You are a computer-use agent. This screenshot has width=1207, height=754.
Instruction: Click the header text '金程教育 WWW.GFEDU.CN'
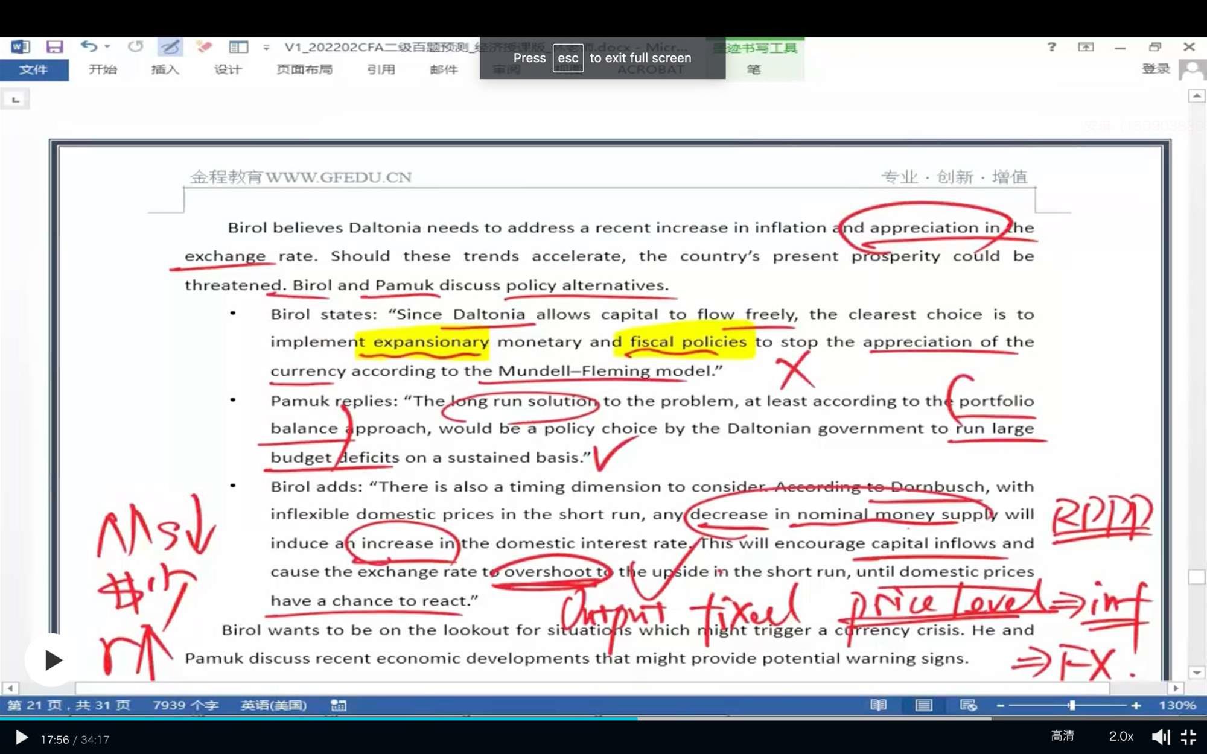tap(301, 177)
